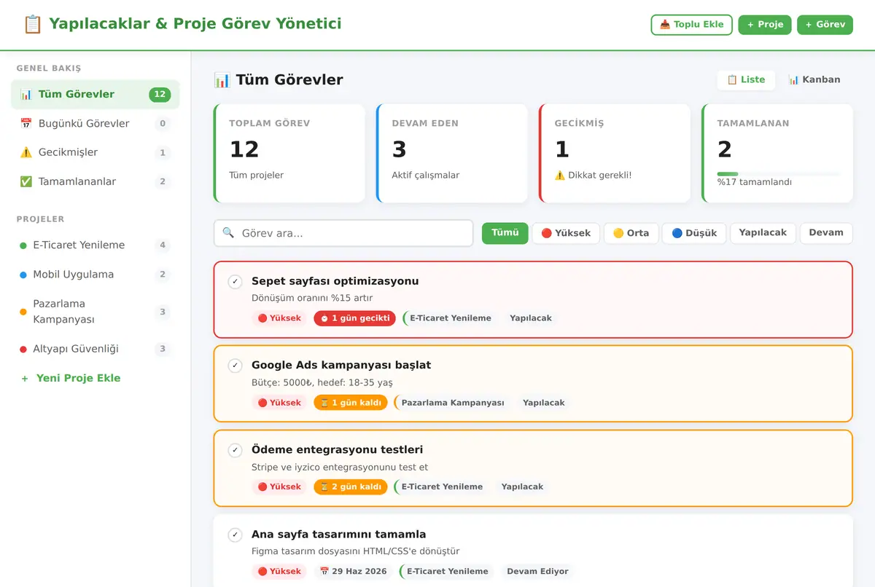Click the green check icon beside Tamamlananlar
The height and width of the screenshot is (587, 875).
click(x=26, y=181)
